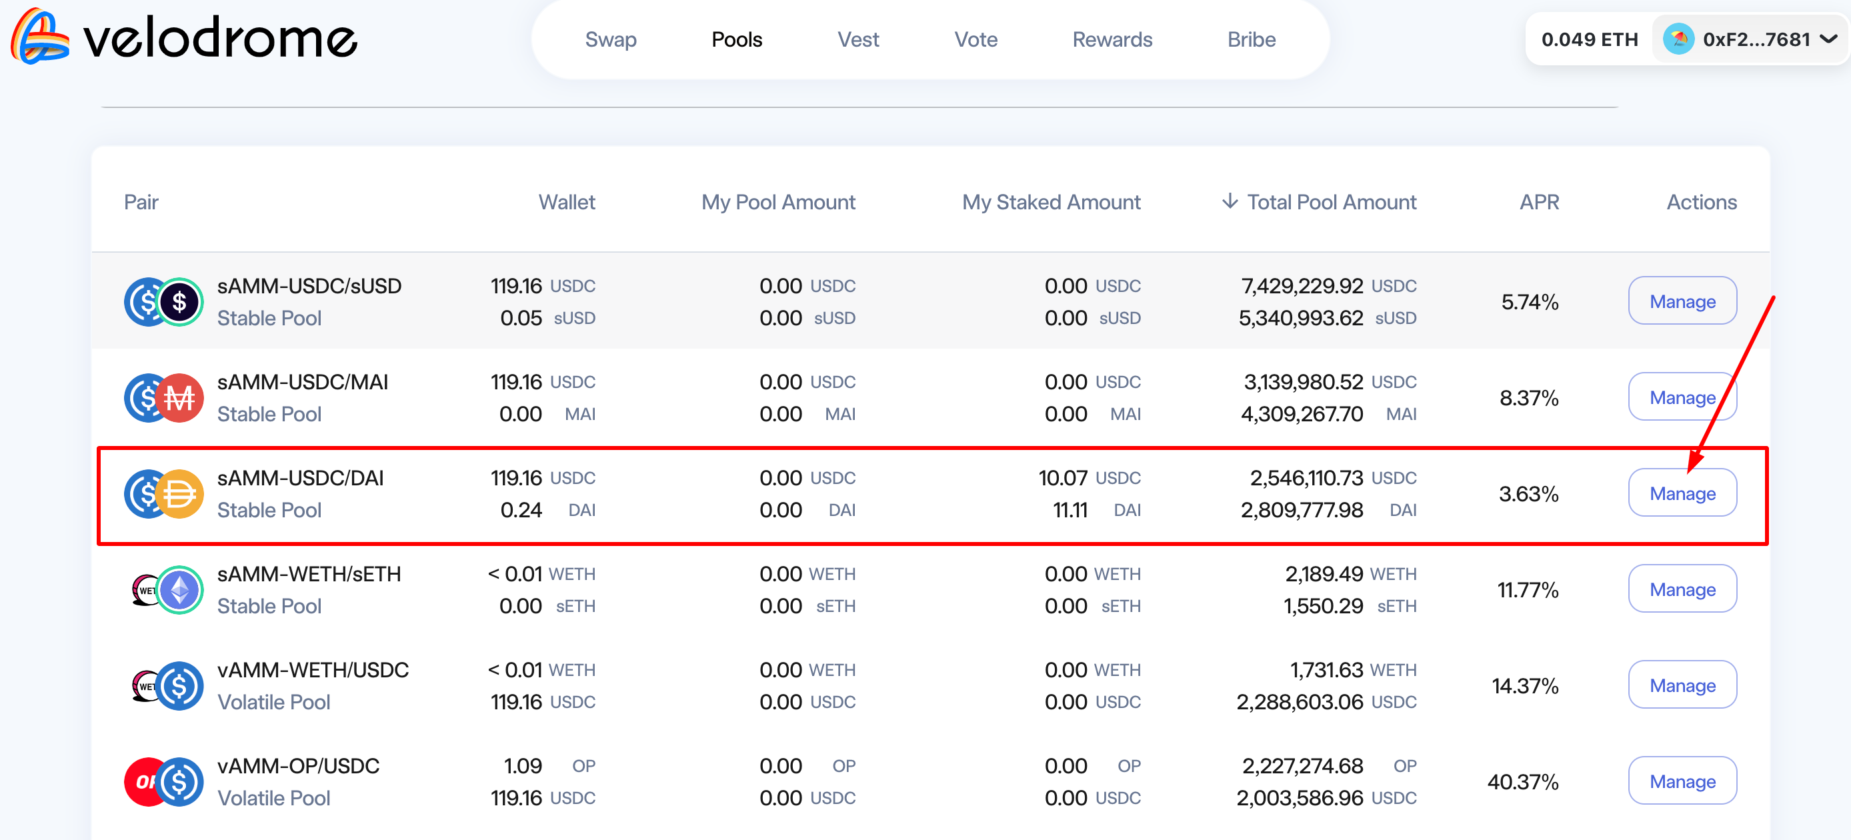This screenshot has width=1851, height=840.
Task: Manage the sAMM-USDC/MAI pool
Action: [1682, 397]
